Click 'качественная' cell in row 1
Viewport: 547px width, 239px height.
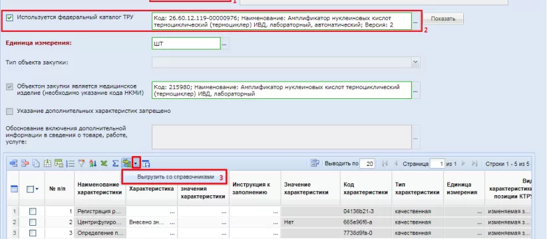point(418,212)
